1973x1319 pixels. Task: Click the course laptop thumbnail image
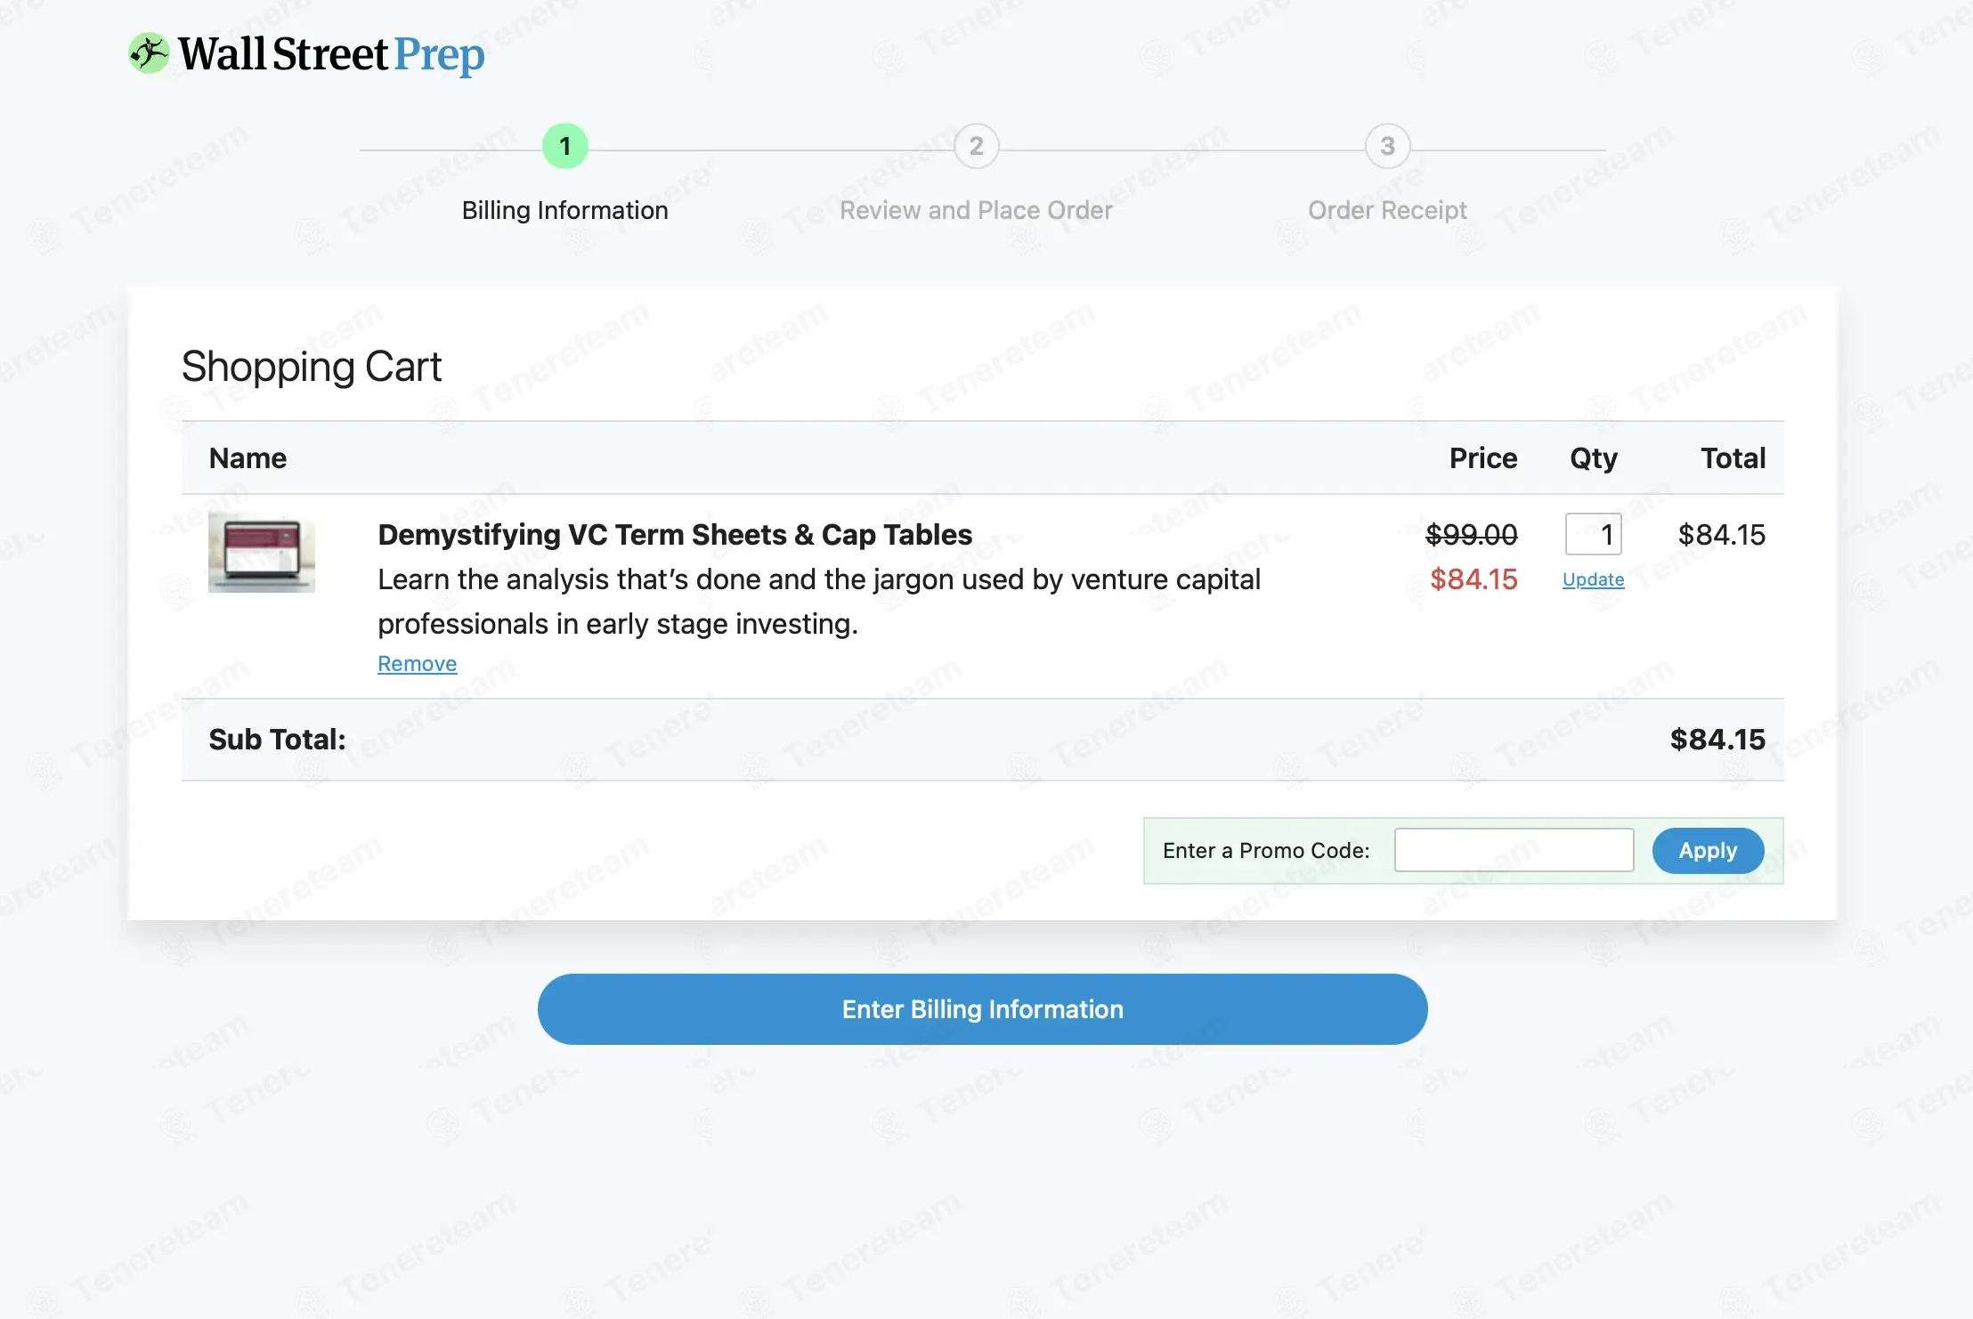point(261,553)
